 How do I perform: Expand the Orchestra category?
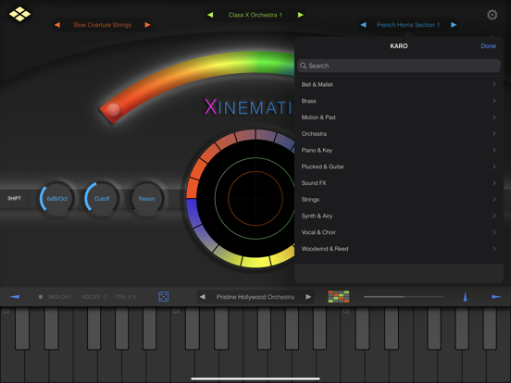tap(399, 134)
